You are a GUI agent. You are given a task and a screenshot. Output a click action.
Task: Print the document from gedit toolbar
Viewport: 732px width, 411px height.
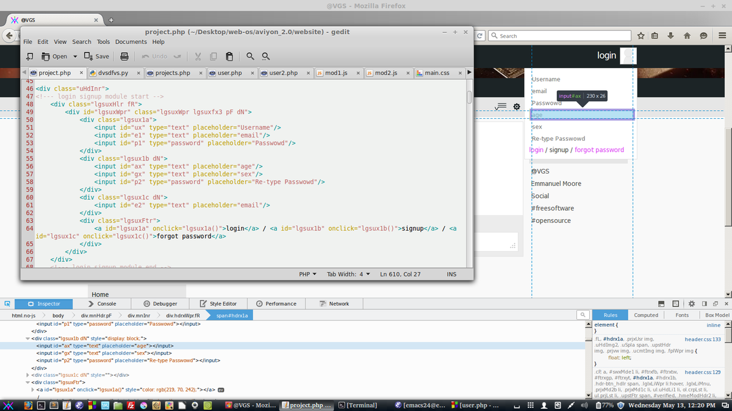tap(124, 56)
